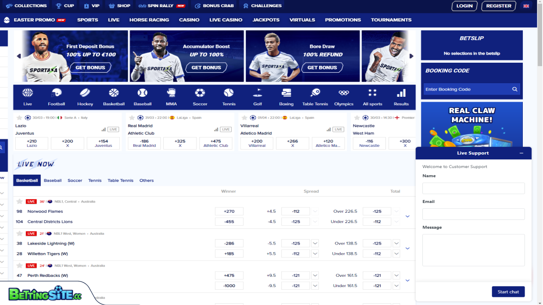Image resolution: width=543 pixels, height=305 pixels.
Task: Select the Basketball sport icon
Action: click(114, 93)
